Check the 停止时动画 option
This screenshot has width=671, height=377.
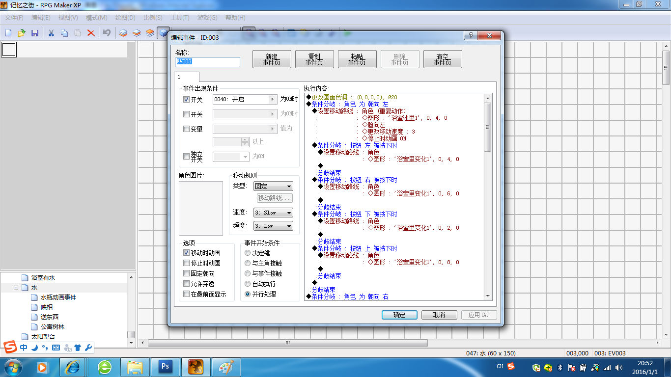(x=186, y=263)
